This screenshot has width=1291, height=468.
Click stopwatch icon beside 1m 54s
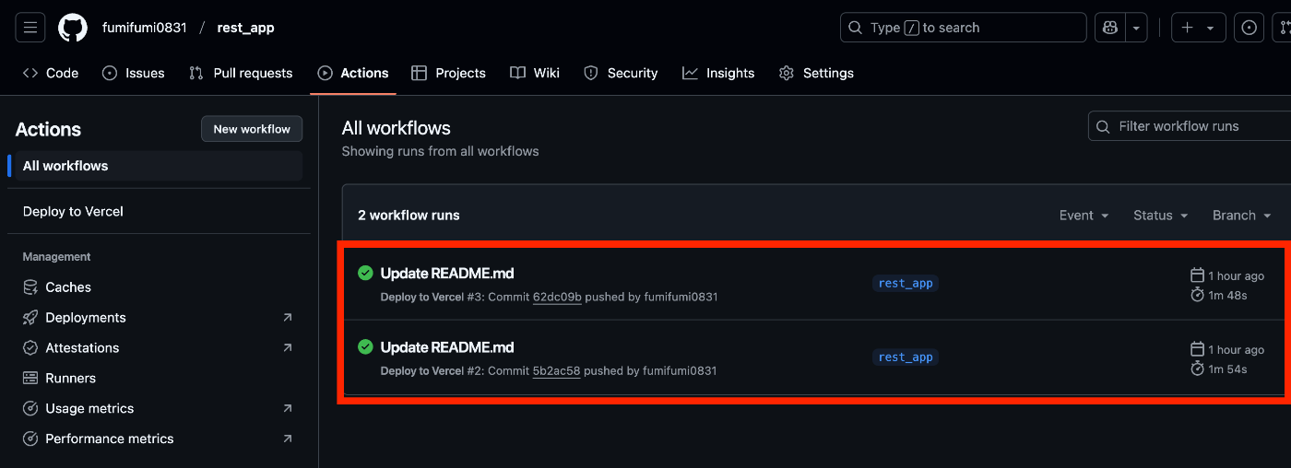click(1198, 369)
